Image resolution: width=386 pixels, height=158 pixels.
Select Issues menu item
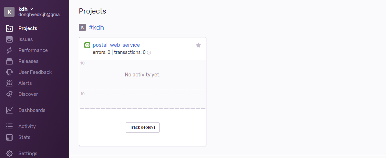(x=26, y=39)
